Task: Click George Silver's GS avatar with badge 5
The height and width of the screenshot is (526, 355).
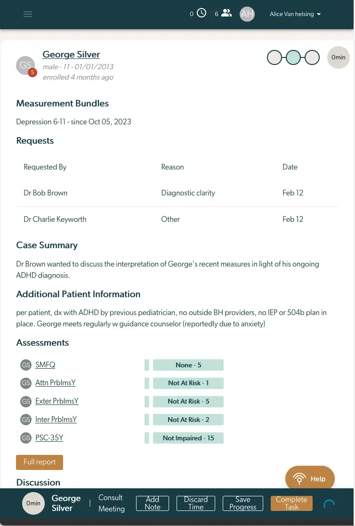Action: pyautogui.click(x=25, y=65)
